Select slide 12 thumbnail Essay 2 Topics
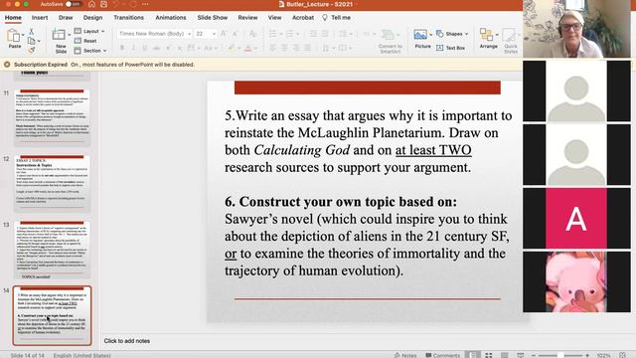 (x=52, y=183)
